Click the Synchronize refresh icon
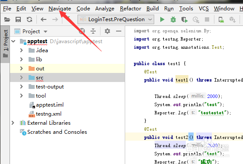Image resolution: width=243 pixels, height=164 pixels. [29, 19]
